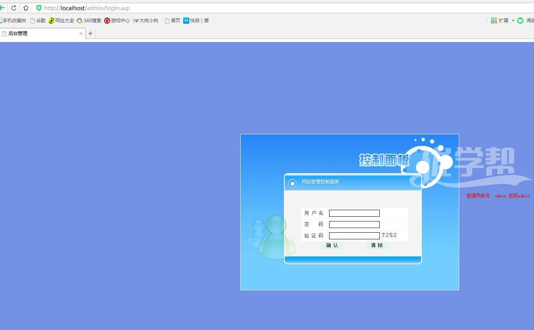
Task: Click the 确认 login button
Action: [332, 245]
